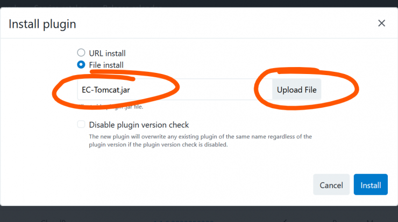Click the dark page header above dialog

[199, 4]
